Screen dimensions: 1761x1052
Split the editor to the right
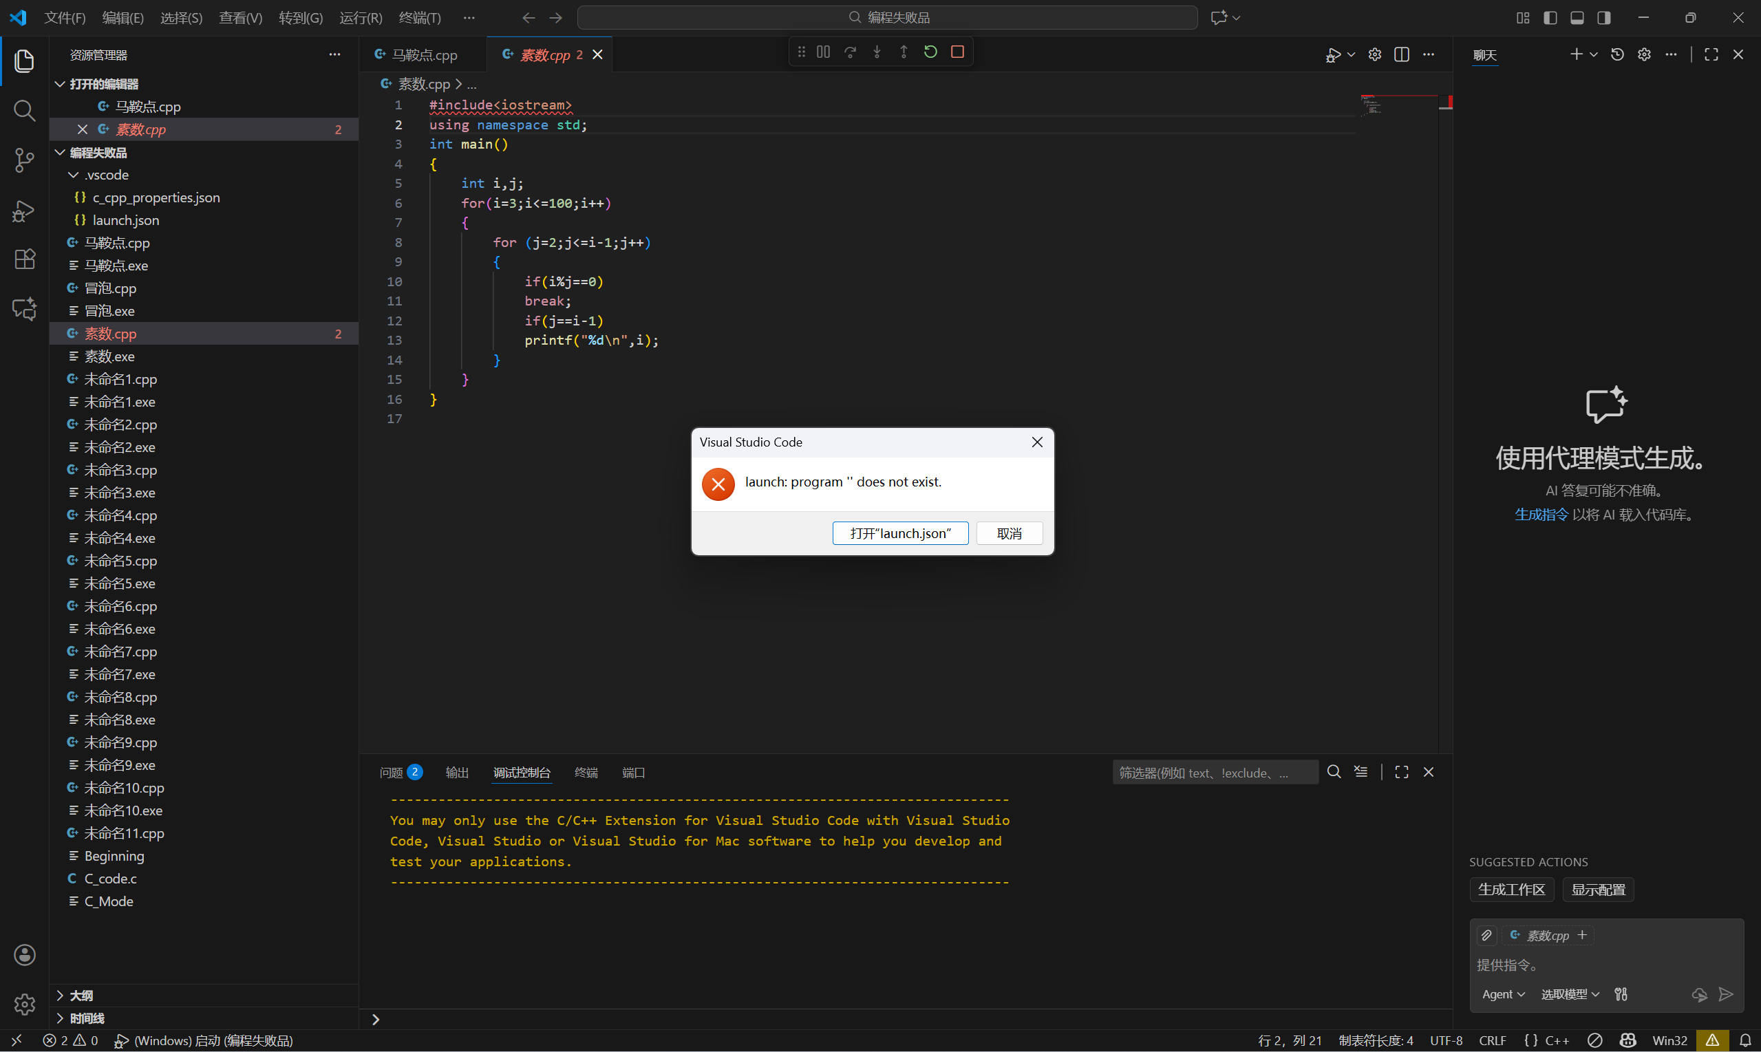pyautogui.click(x=1402, y=54)
